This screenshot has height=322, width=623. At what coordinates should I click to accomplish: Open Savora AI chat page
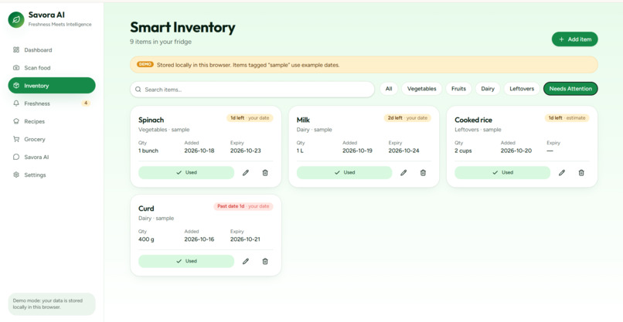click(x=52, y=157)
